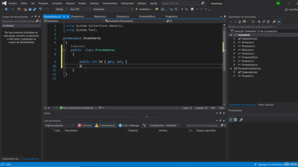
Task: Open the Toda la solución scope dropdown
Action: coord(60,125)
